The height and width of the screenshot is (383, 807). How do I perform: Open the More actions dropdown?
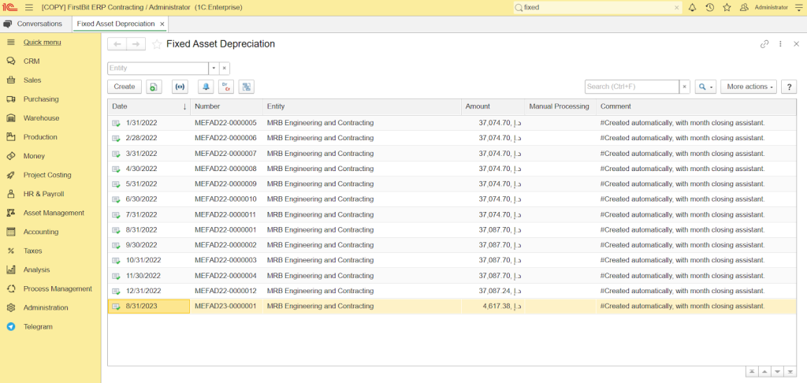tap(749, 87)
